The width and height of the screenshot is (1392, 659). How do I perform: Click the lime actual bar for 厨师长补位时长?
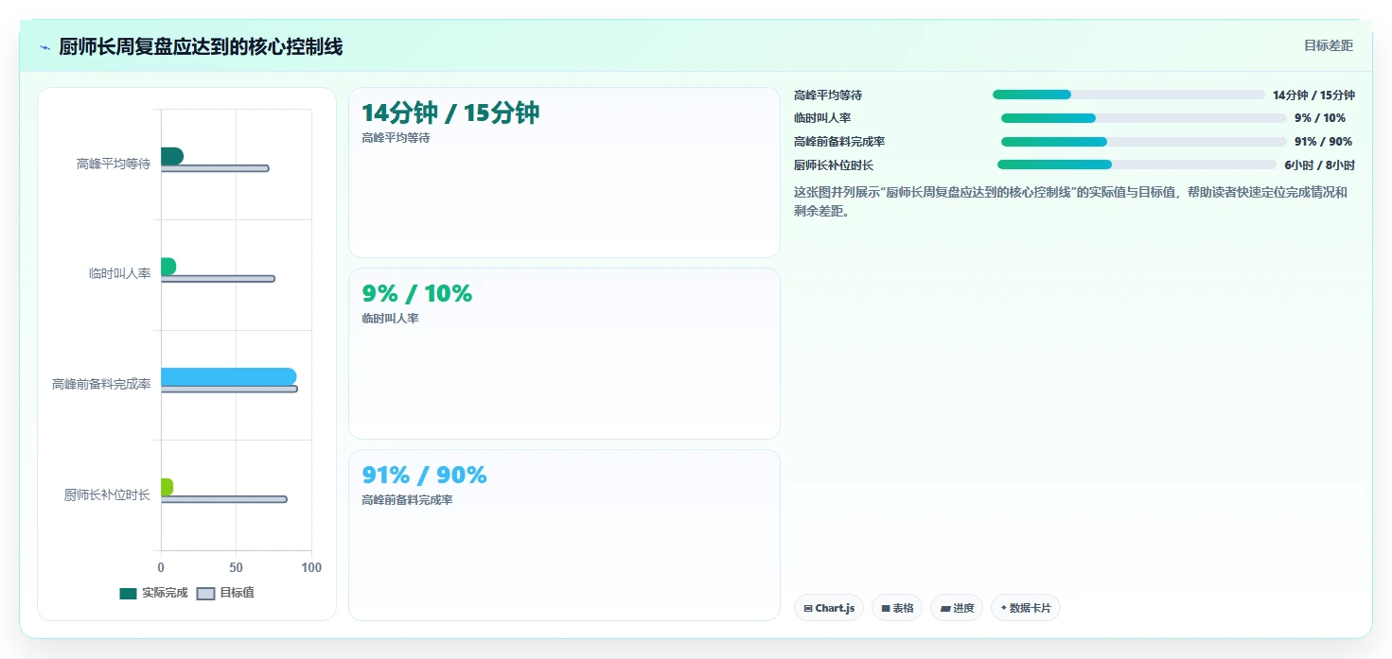167,487
